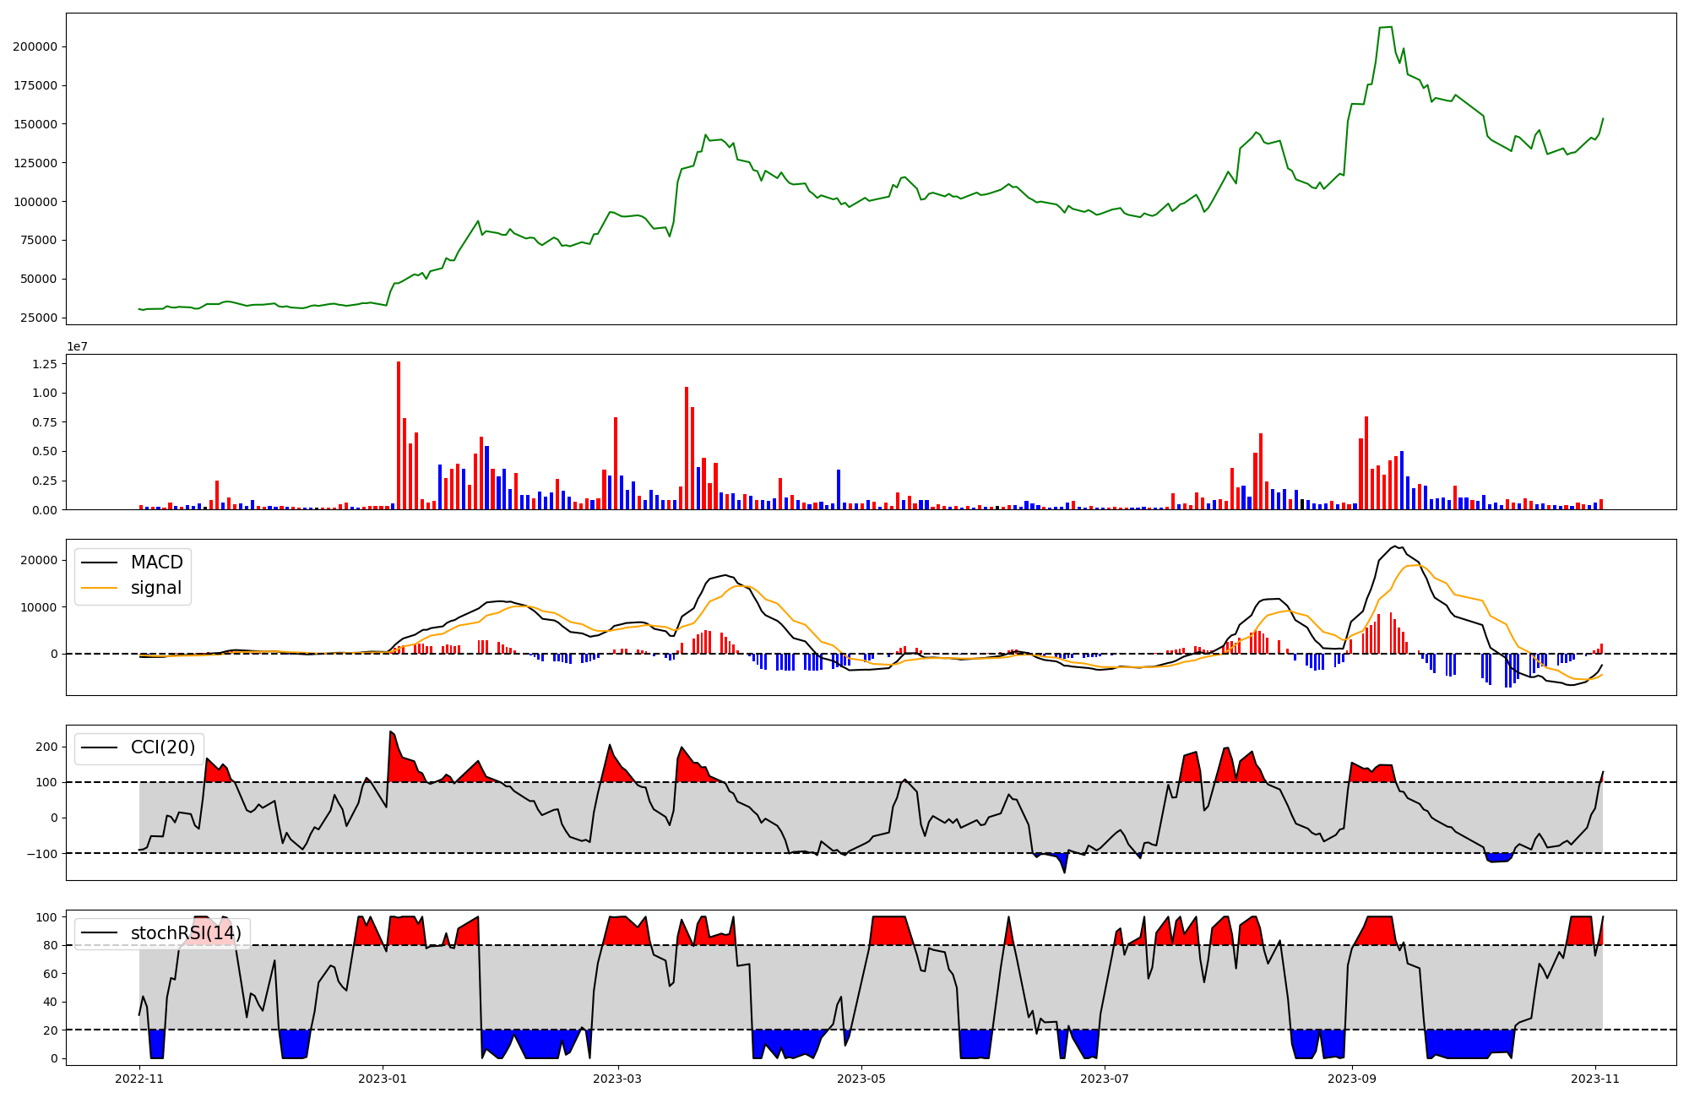Click the 2022-11 x-axis date label
The width and height of the screenshot is (1689, 1098).
139,1079
